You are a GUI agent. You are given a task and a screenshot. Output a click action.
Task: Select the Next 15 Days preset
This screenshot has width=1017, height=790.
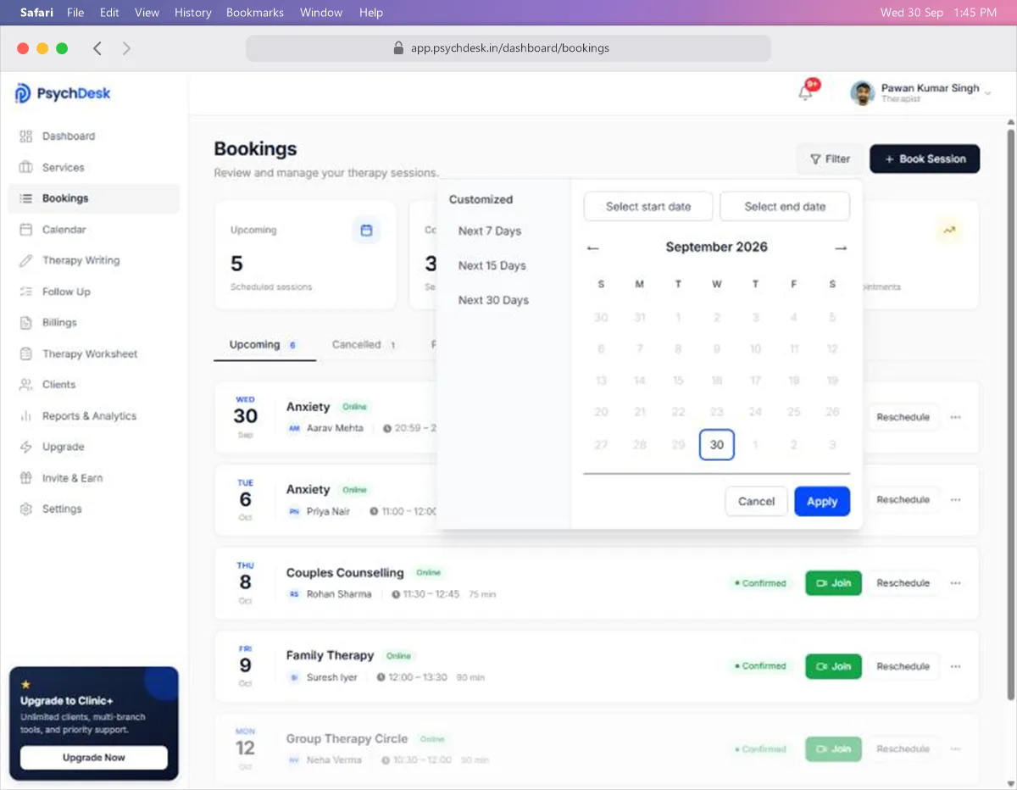point(492,266)
